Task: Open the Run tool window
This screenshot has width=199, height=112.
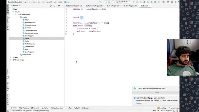Action: tap(69, 108)
